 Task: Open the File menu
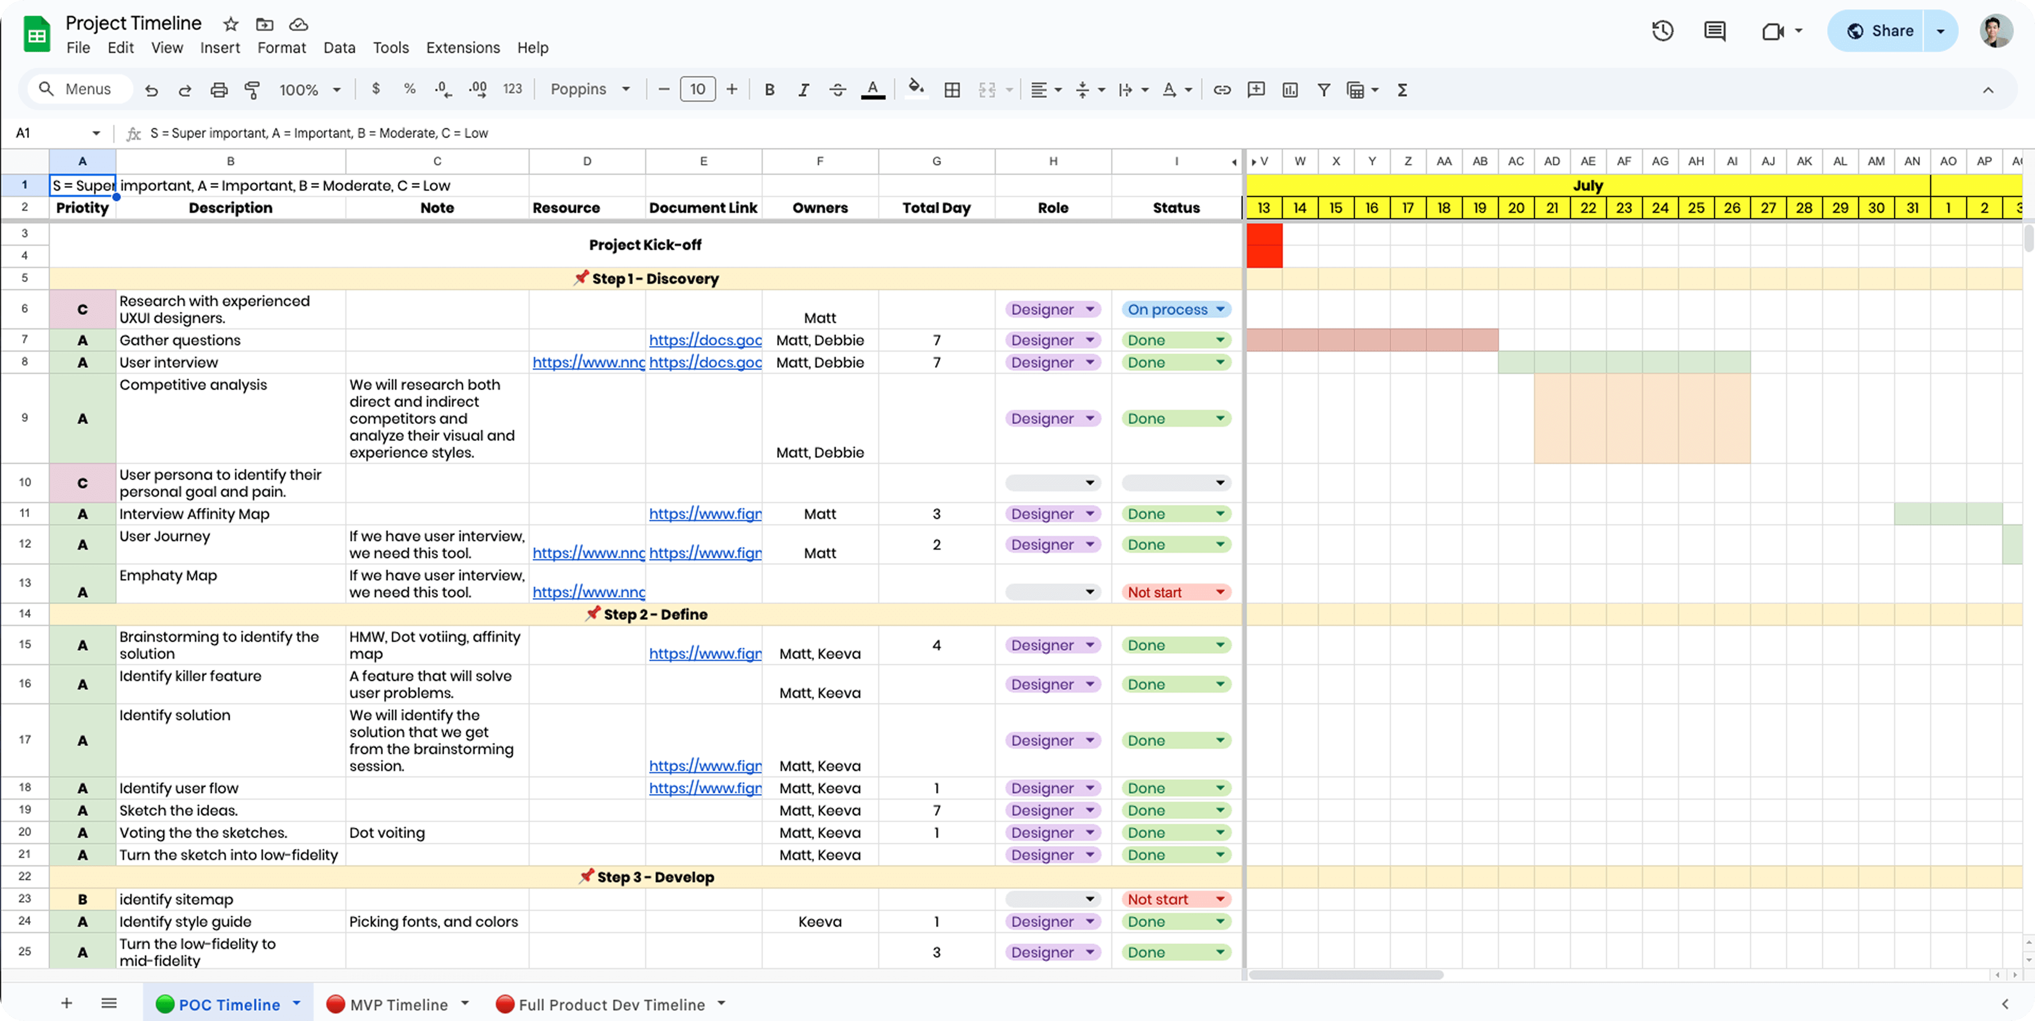[x=77, y=48]
